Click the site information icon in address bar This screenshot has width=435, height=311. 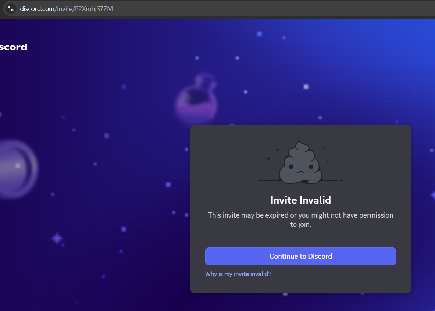[x=11, y=8]
